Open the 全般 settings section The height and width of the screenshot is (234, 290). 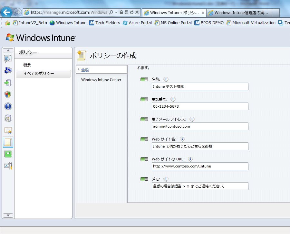[x=101, y=70]
